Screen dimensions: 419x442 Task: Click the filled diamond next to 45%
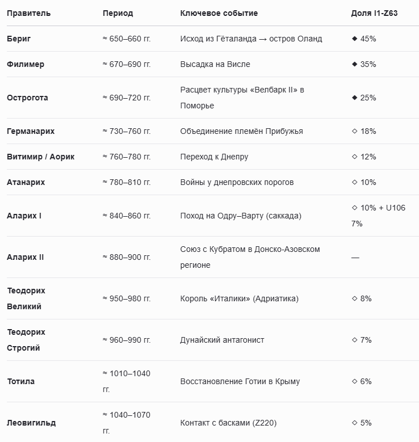(355, 39)
